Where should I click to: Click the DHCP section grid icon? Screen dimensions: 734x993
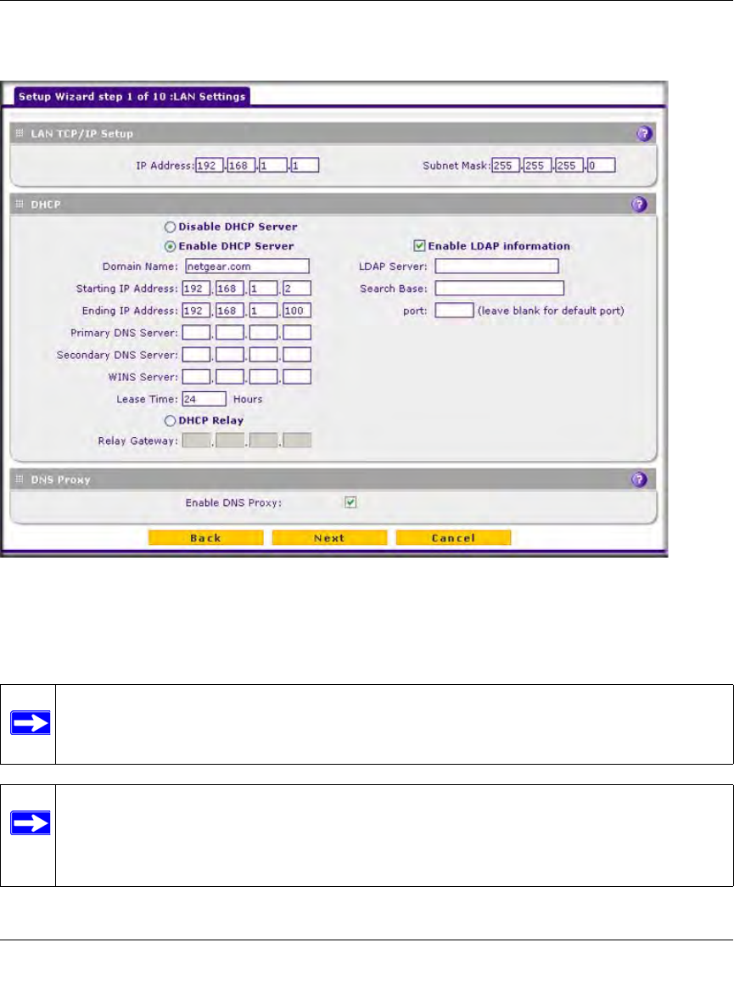pyautogui.click(x=19, y=204)
